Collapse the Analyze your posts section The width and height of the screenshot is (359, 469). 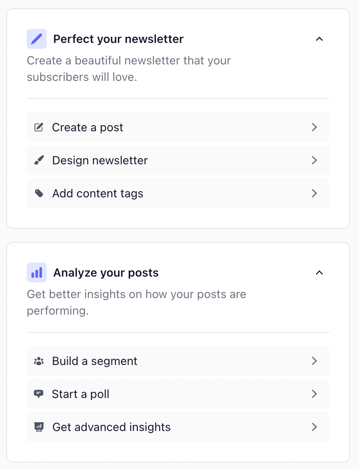coord(319,272)
